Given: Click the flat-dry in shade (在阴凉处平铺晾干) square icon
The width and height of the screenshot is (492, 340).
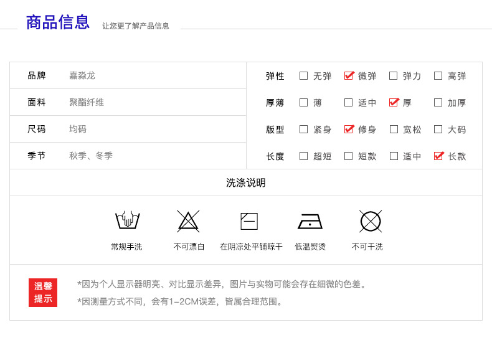Looking at the screenshot, I should pyautogui.click(x=249, y=222).
